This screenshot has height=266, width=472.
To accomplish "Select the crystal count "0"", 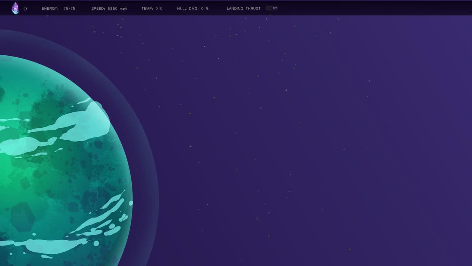I will pyautogui.click(x=25, y=8).
